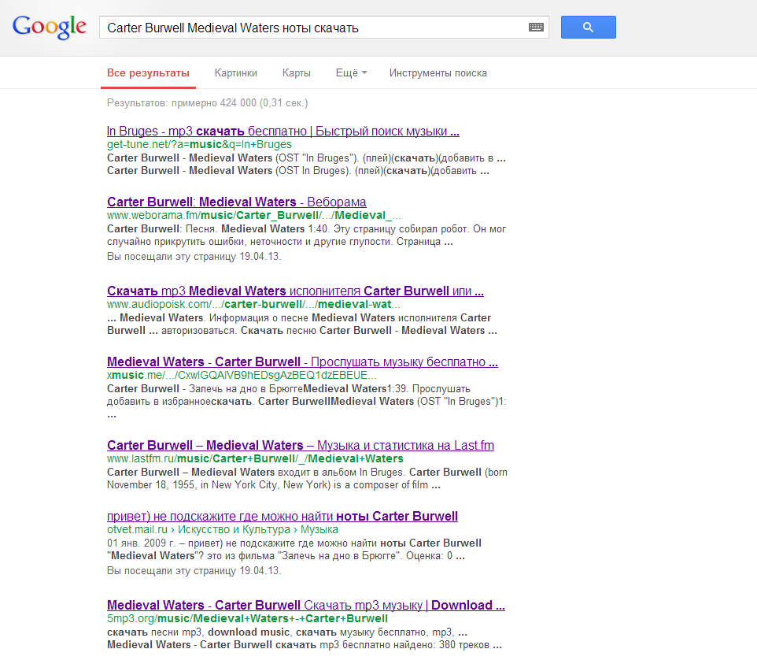
Task: Switch to the 'Картинки' tab
Action: click(x=235, y=73)
